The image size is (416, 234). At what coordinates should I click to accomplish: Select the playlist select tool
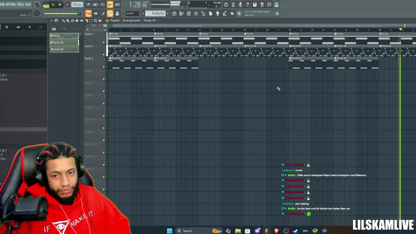[x=91, y=20]
